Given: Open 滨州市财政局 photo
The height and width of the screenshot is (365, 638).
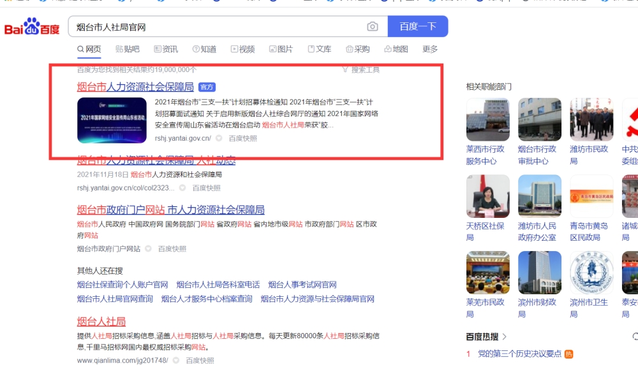Looking at the screenshot, I should click(540, 273).
